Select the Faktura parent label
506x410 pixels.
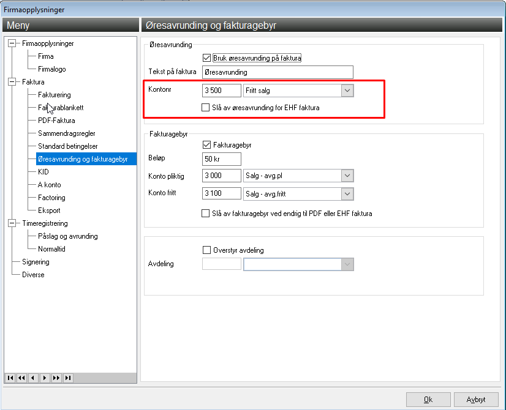33,82
